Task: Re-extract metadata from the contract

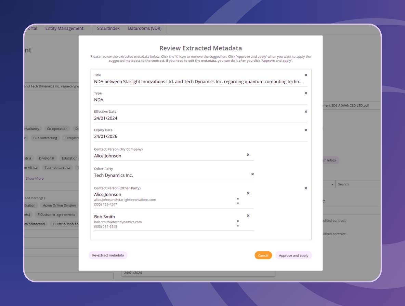Action: click(108, 255)
